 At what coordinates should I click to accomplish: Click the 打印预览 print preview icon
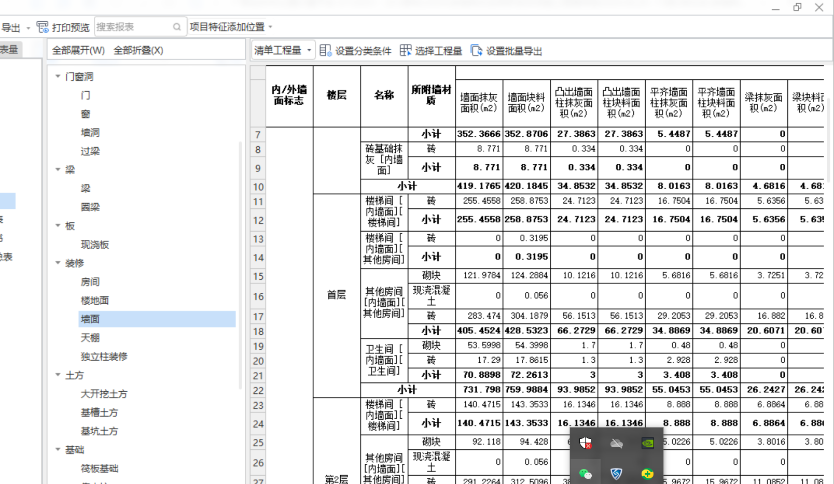click(x=43, y=27)
